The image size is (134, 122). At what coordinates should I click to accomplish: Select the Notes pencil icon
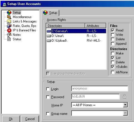tap(9, 35)
